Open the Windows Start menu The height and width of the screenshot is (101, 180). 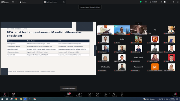[x=2, y=99]
